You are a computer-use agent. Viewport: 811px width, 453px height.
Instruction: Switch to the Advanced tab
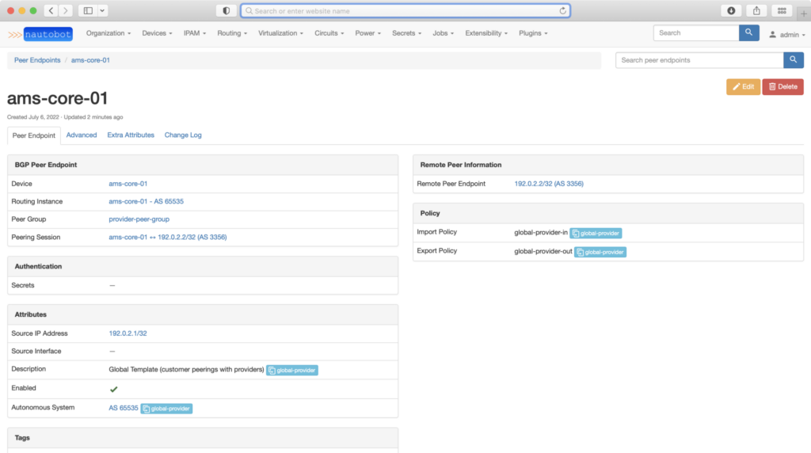[x=82, y=135]
